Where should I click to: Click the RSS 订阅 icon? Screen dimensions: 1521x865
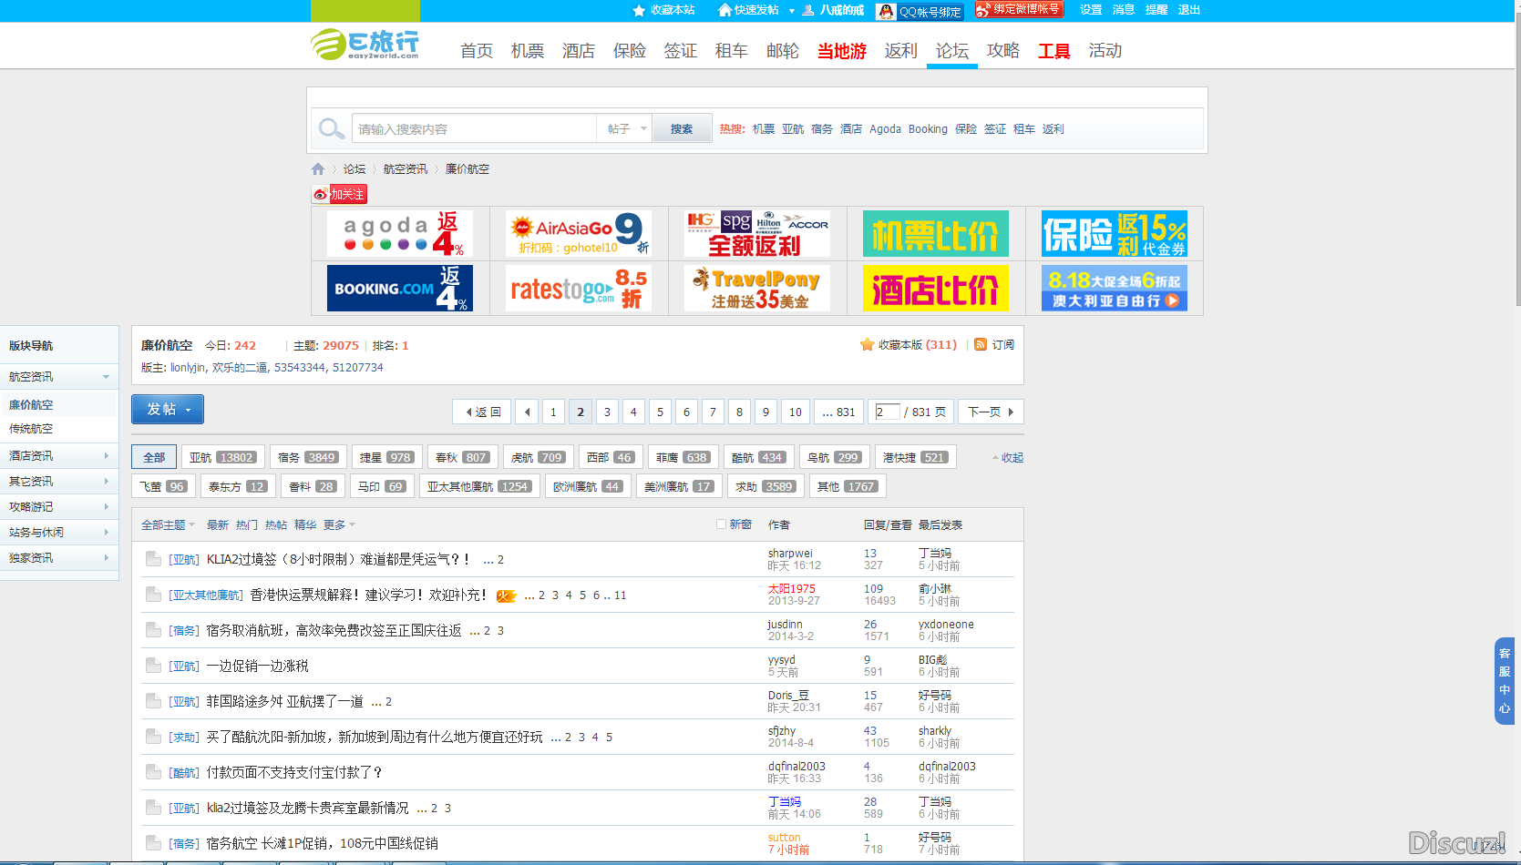click(981, 344)
